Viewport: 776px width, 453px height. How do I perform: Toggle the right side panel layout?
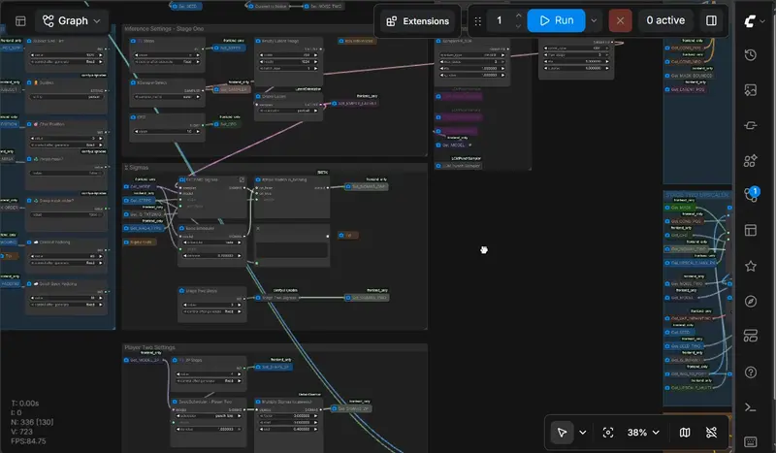pos(711,20)
